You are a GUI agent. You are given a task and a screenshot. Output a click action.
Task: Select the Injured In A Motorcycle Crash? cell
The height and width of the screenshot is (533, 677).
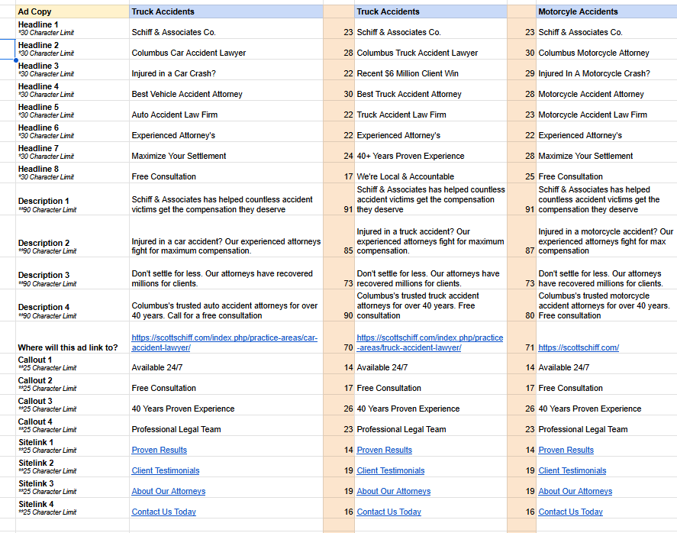(594, 73)
